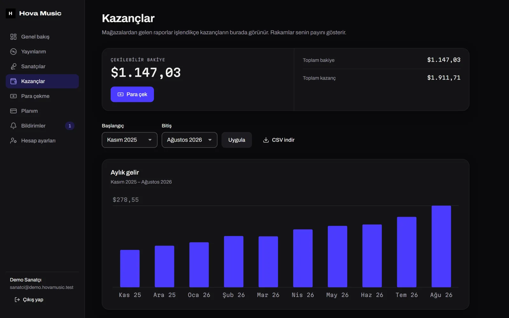Click the Nis 26 chart bar

(x=303, y=258)
